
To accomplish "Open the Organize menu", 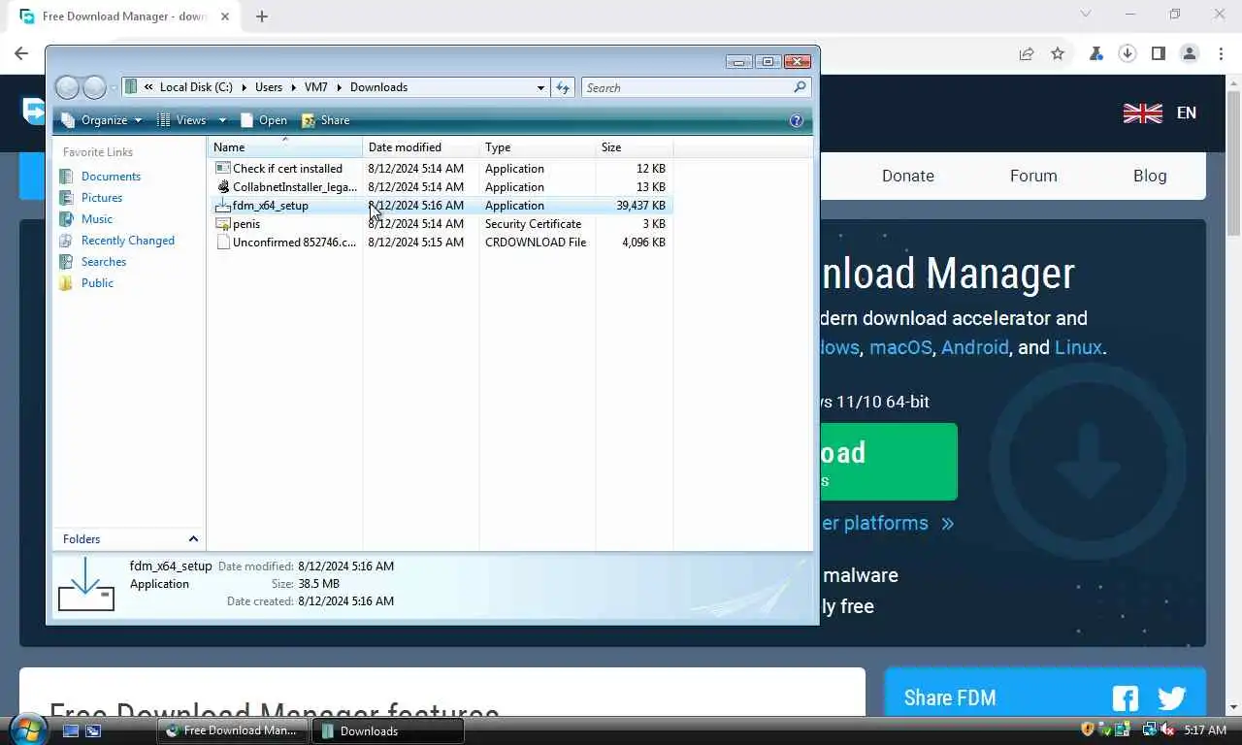I will click(x=102, y=120).
